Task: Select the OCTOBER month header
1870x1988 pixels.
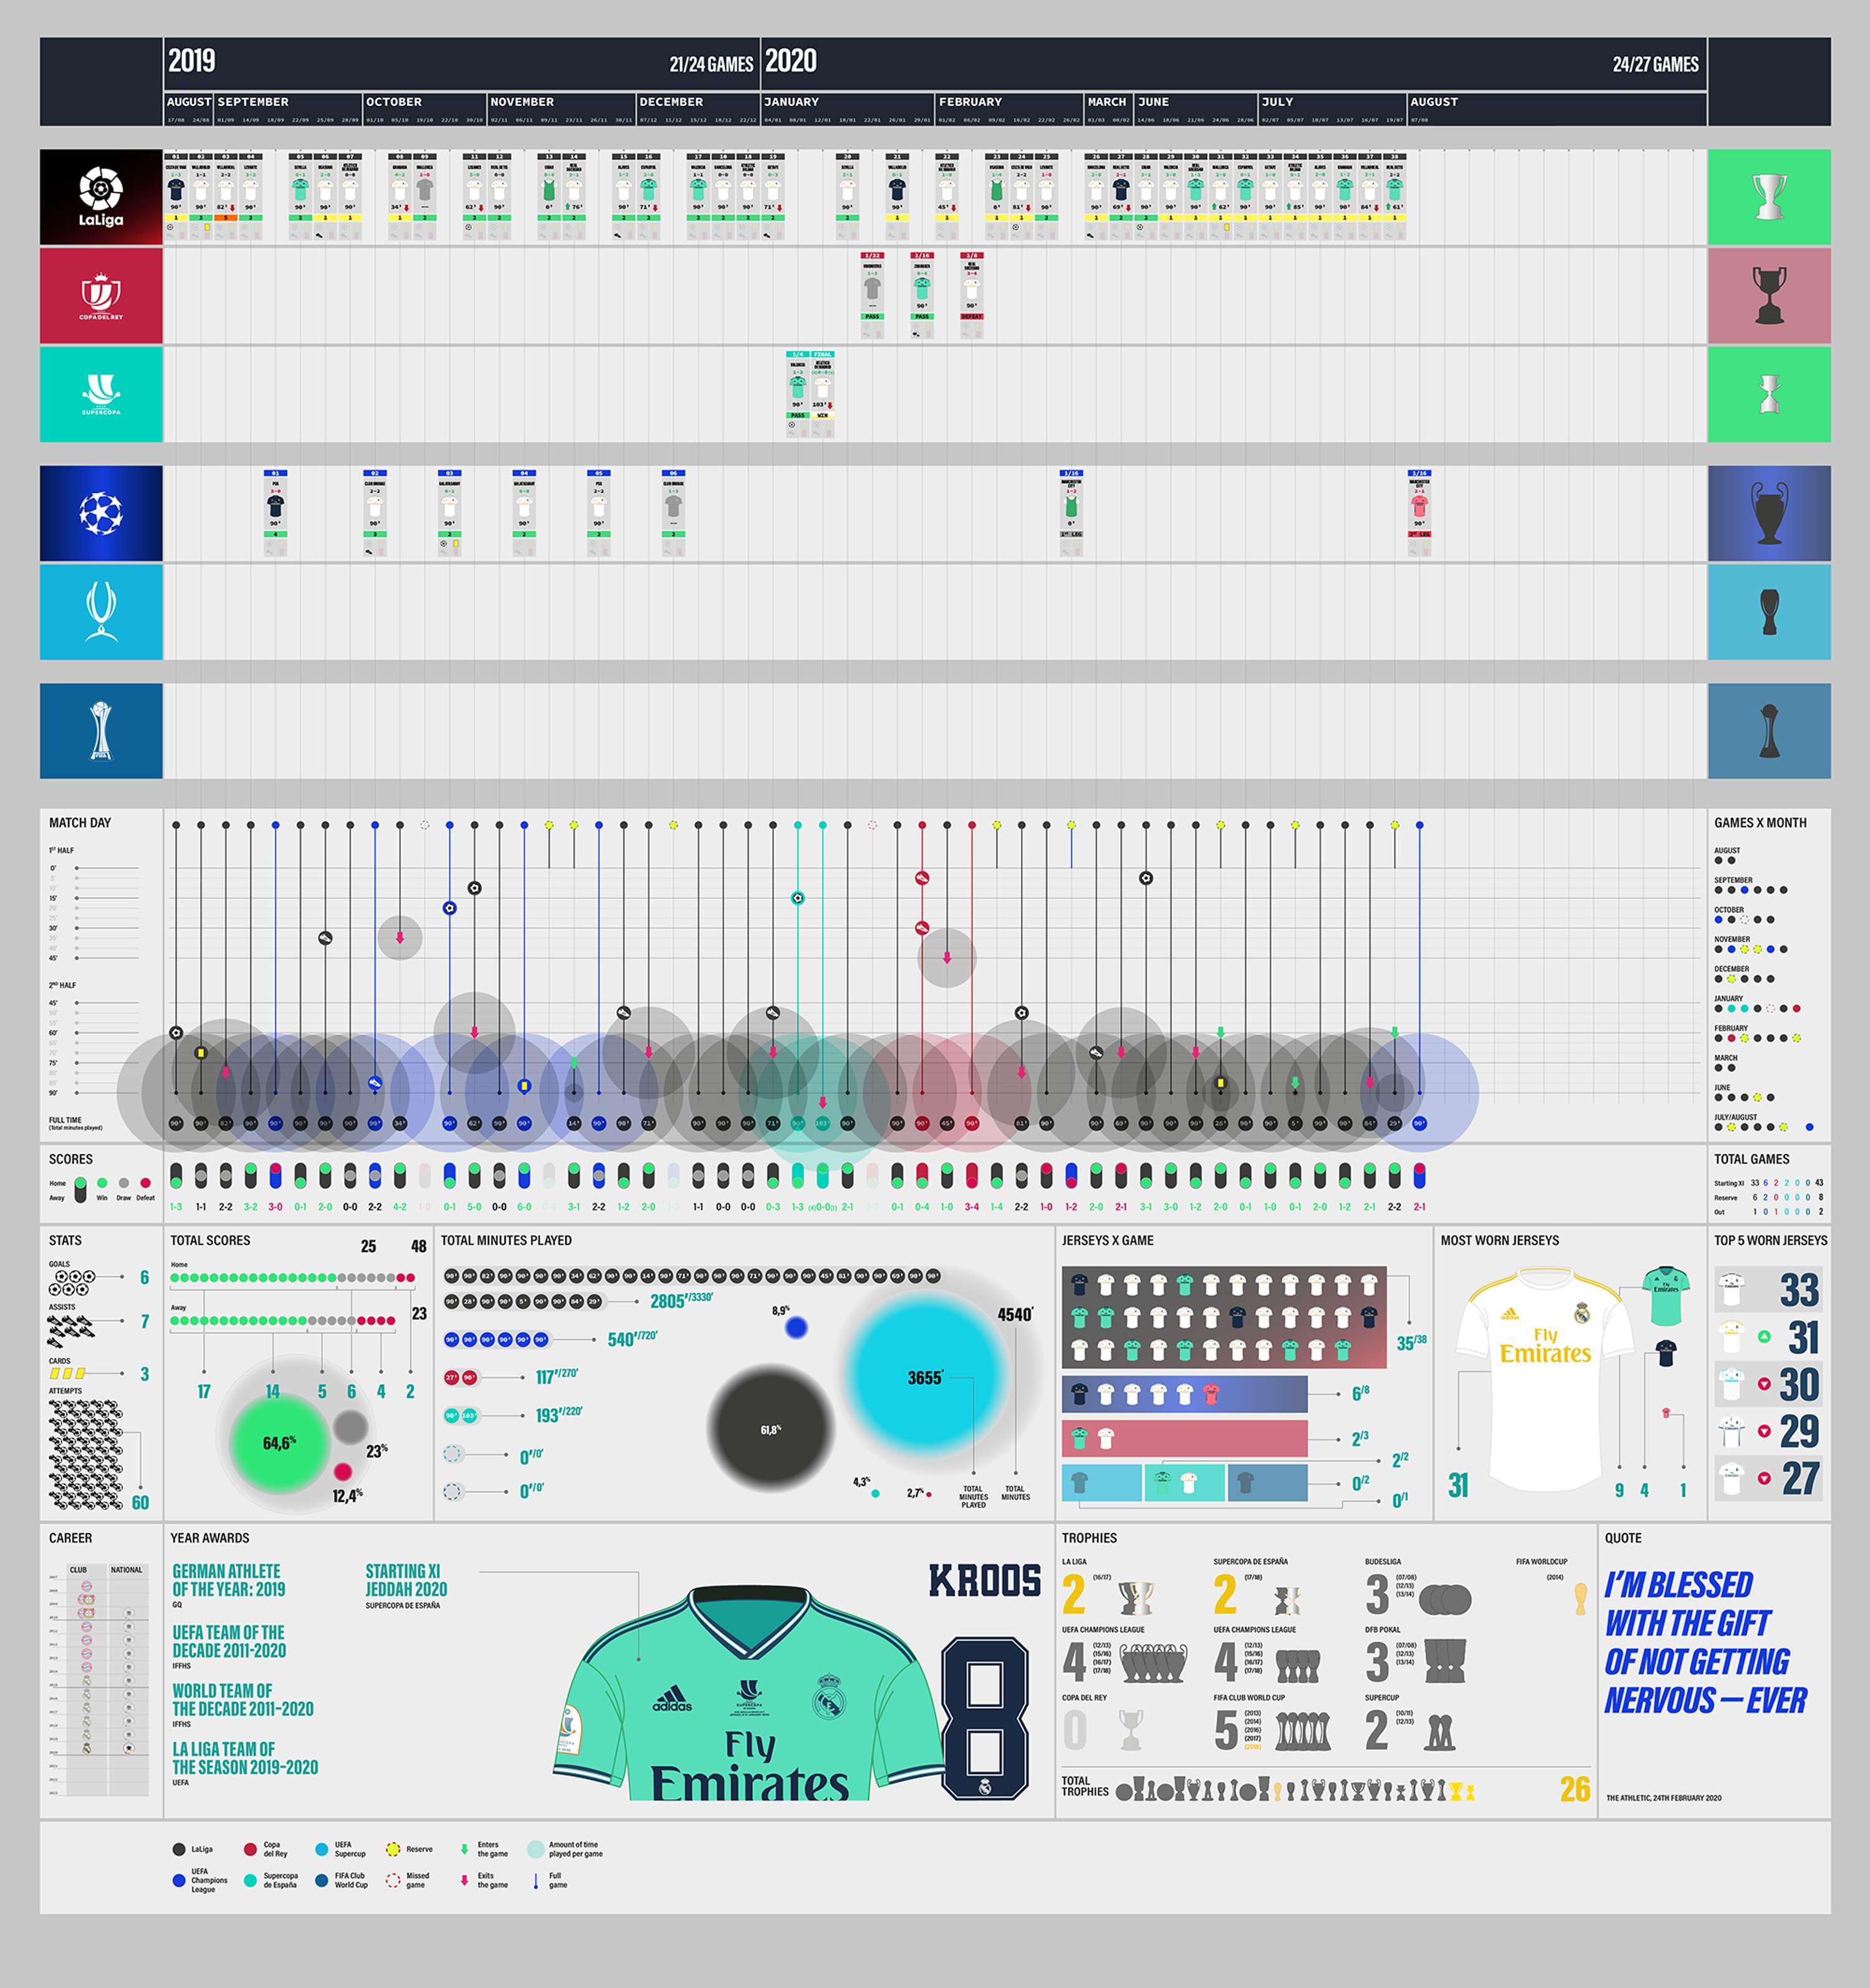Action: coord(394,102)
